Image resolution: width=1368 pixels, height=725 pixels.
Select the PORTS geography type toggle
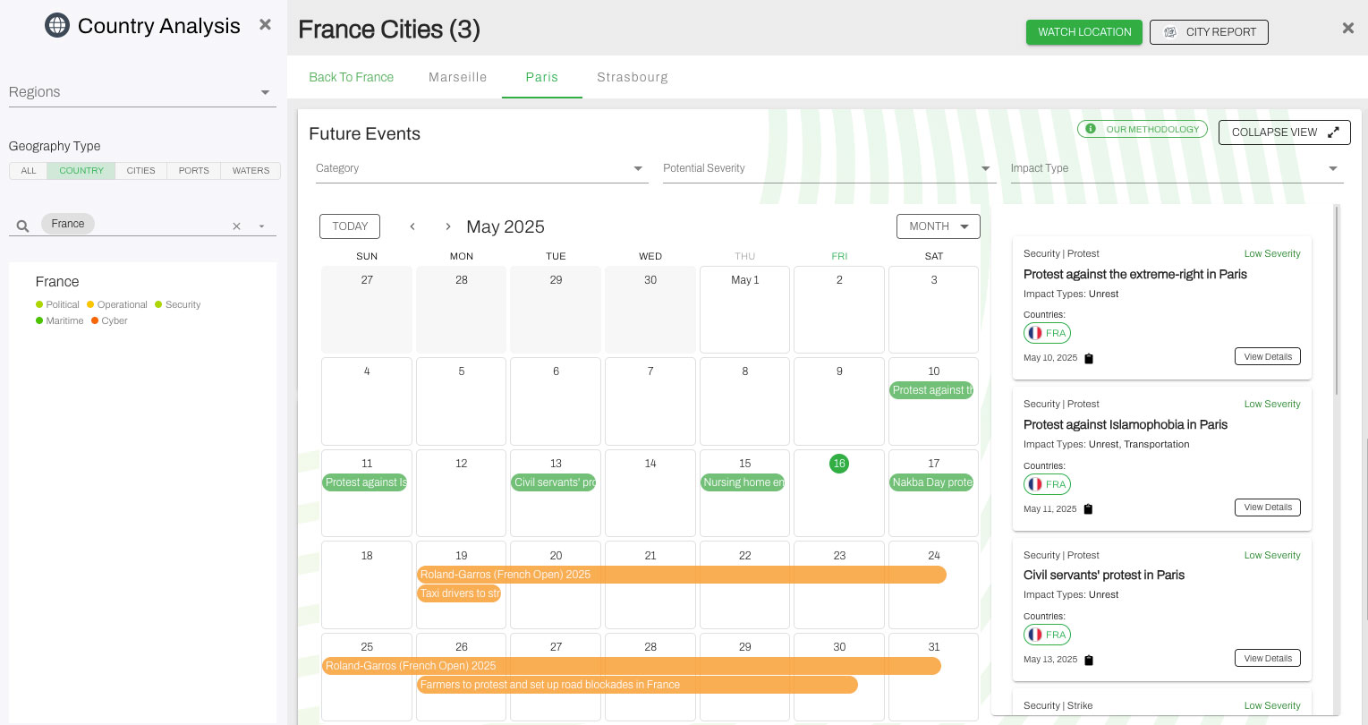click(x=193, y=171)
